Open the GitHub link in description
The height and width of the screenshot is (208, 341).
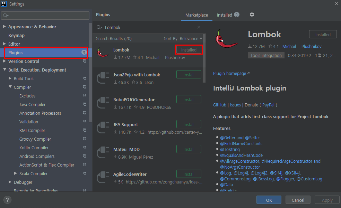[219, 105]
